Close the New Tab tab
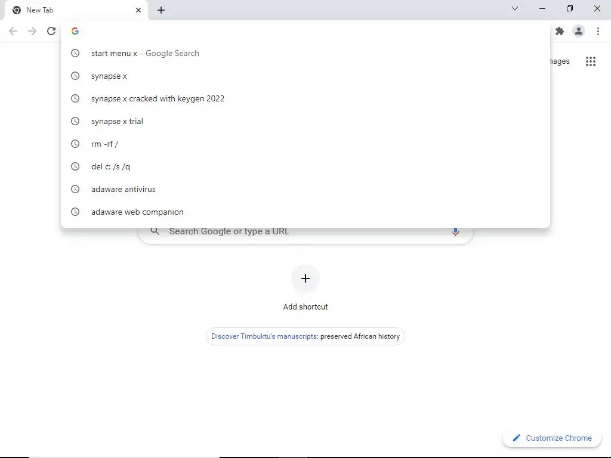This screenshot has width=611, height=458. pos(138,10)
